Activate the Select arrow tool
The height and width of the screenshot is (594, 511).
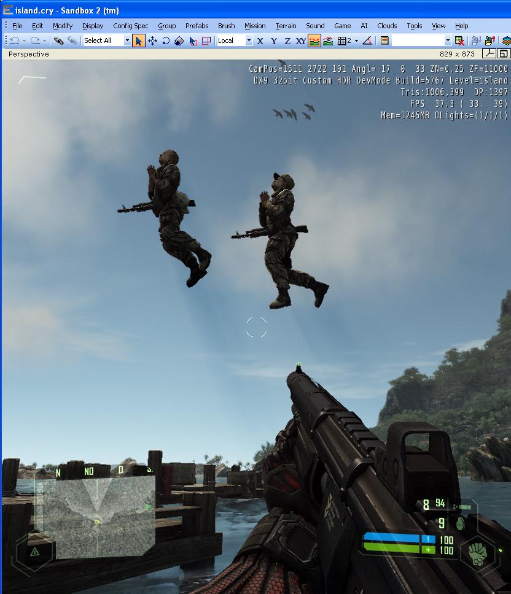(x=139, y=40)
